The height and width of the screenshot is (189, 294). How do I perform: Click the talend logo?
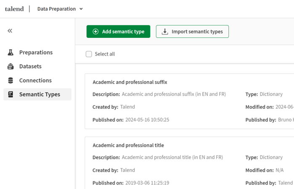(x=14, y=9)
